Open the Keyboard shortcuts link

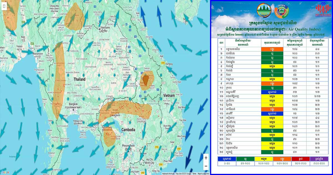coord(168,174)
